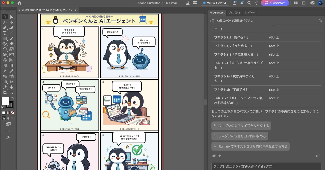Choose the Rotate tool
Viewport: 325px width, 170px height.
[x=5, y=49]
